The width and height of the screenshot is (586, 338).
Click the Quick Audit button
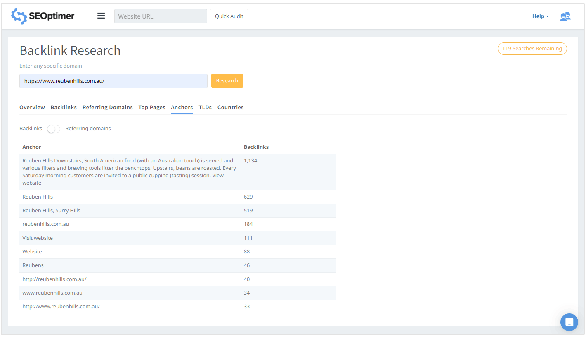229,16
